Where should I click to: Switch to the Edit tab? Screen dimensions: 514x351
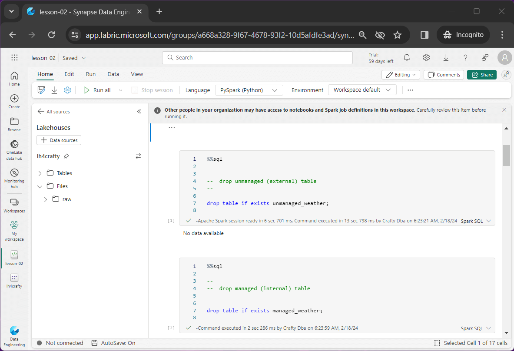69,74
